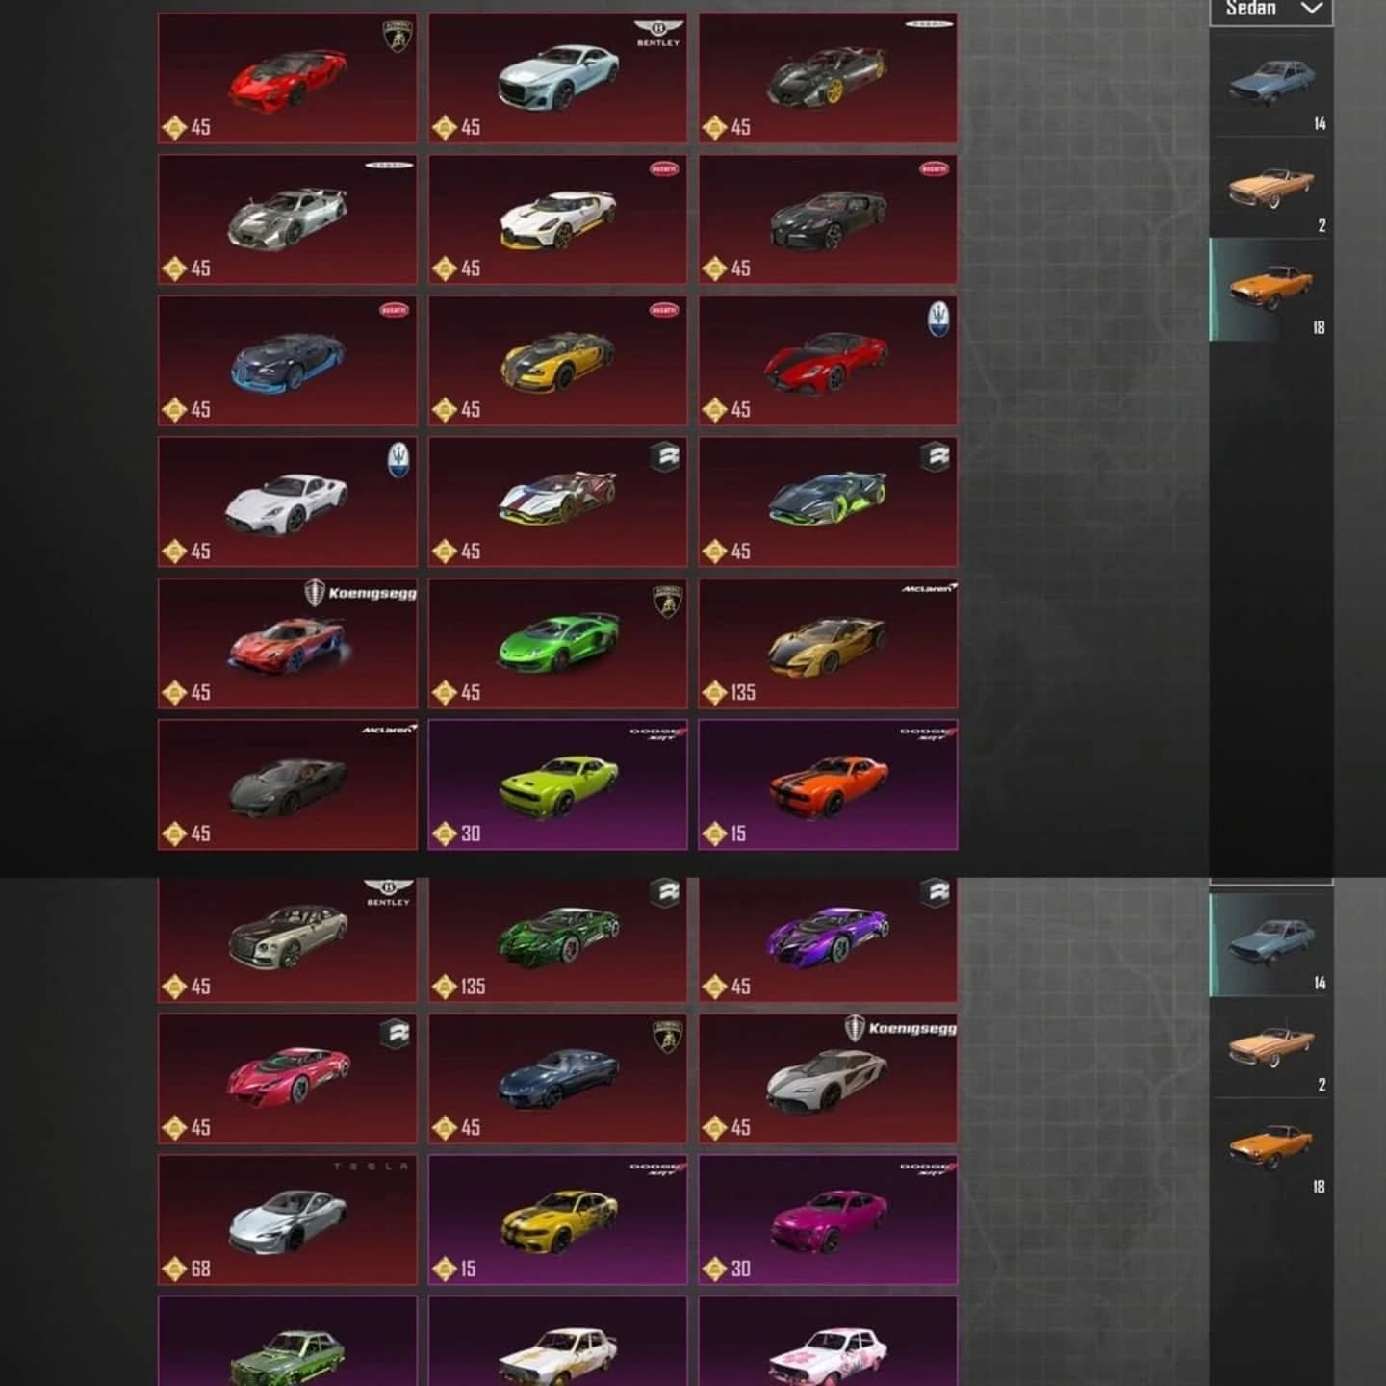The image size is (1386, 1386).
Task: Click the Koenigsegg logo on red-blue car card
Action: tap(361, 593)
